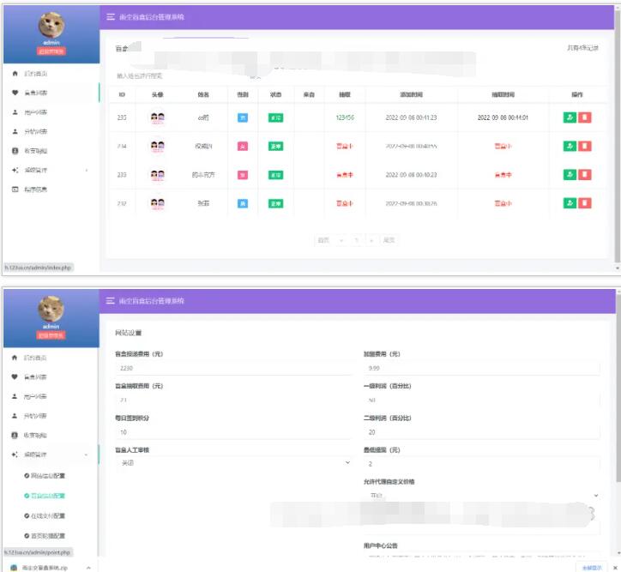Open options chevron beside the downloaded zip file
Viewport: 621px width, 572px height.
89,567
